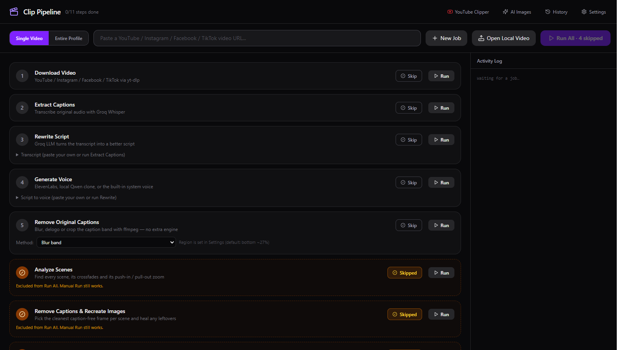Click step number 2 circle icon
The width and height of the screenshot is (623, 350).
[x=22, y=108]
